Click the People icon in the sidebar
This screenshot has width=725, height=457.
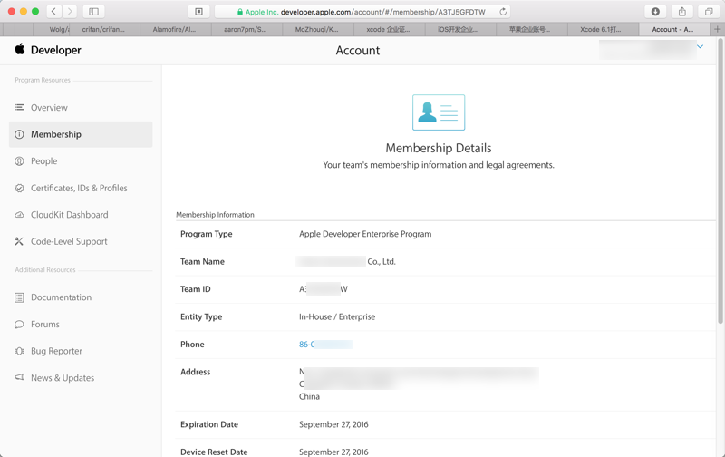pyautogui.click(x=19, y=161)
